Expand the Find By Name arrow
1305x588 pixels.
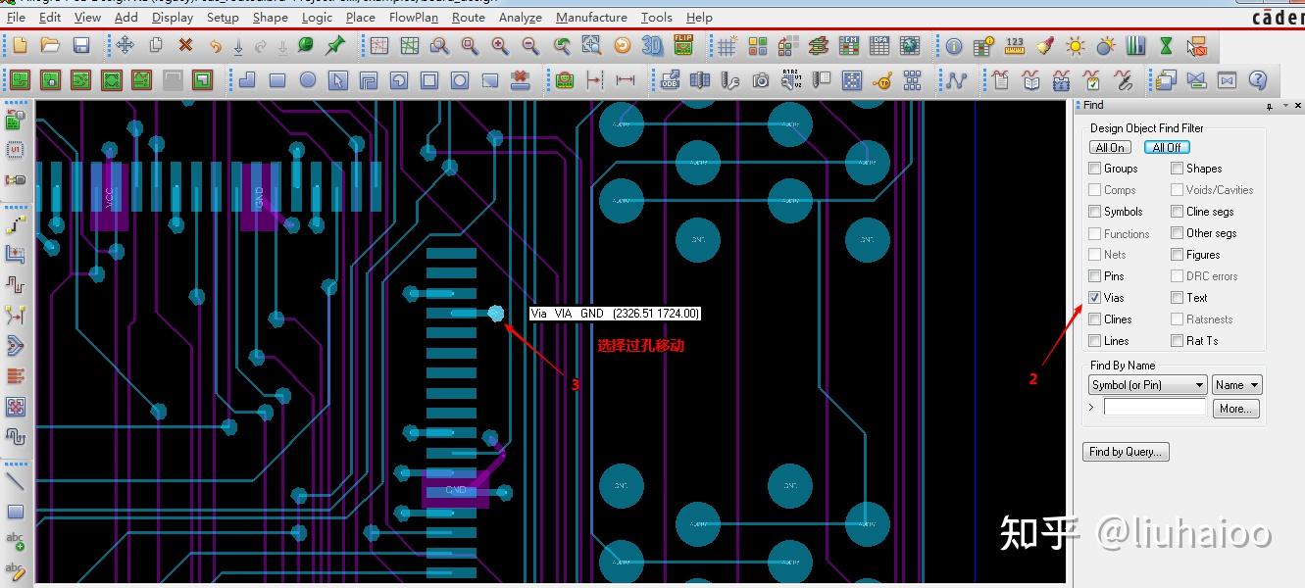pos(1089,408)
